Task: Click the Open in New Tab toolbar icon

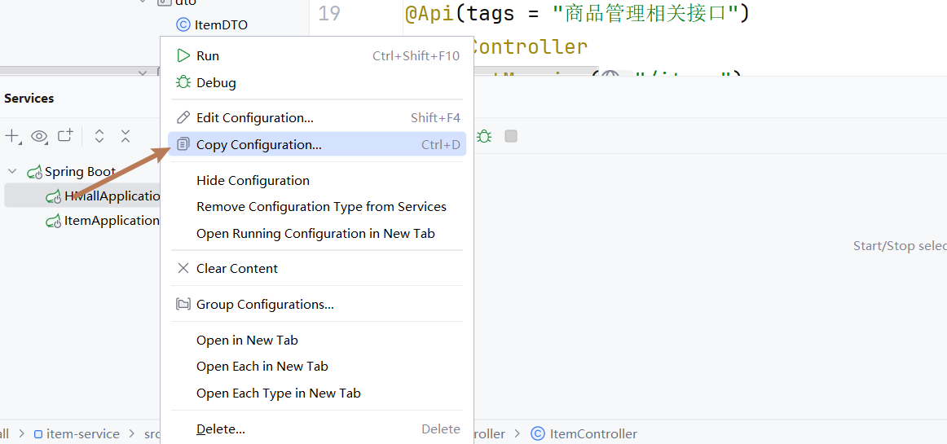Action: coord(65,136)
